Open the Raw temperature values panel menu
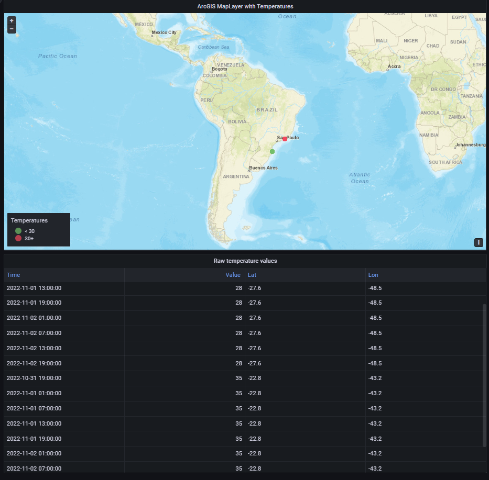Viewport: 489px width, 480px height. click(245, 261)
